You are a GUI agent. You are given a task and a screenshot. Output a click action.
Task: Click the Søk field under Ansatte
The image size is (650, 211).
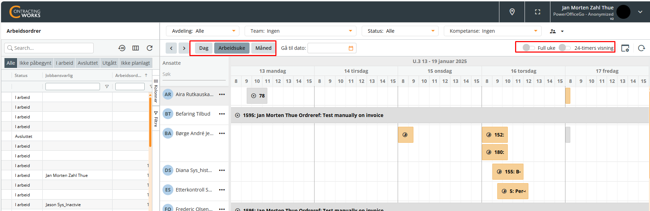click(194, 75)
